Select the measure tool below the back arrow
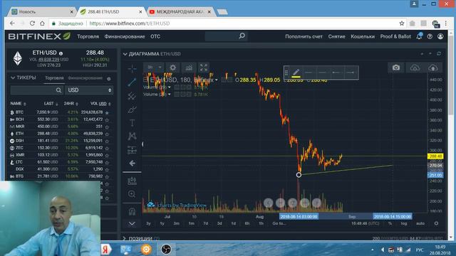Image resolution: width=456 pixels, height=256 pixels. (132, 181)
